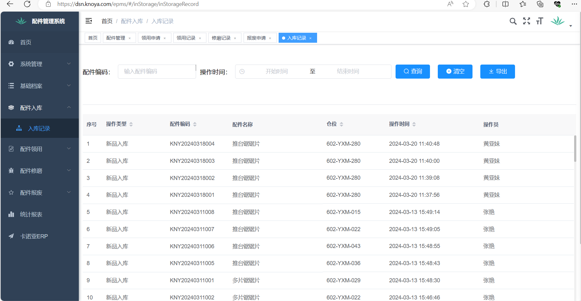Select time 2024-03-13 15:48:43 cell

coord(414,263)
